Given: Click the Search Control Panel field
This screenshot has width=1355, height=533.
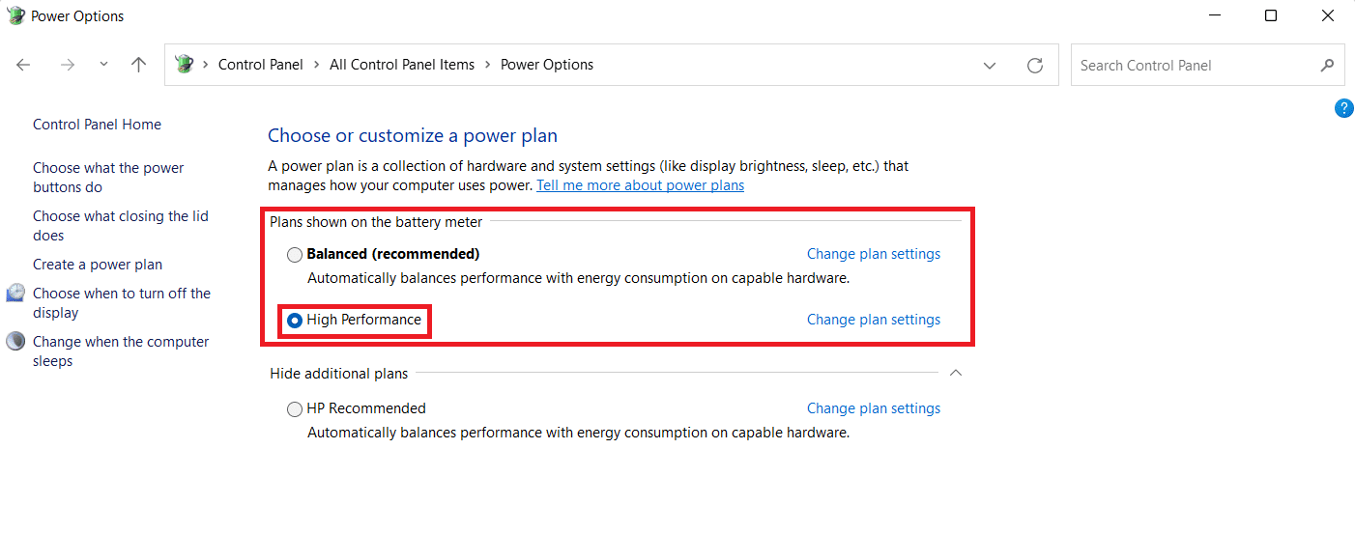Looking at the screenshot, I should point(1194,66).
